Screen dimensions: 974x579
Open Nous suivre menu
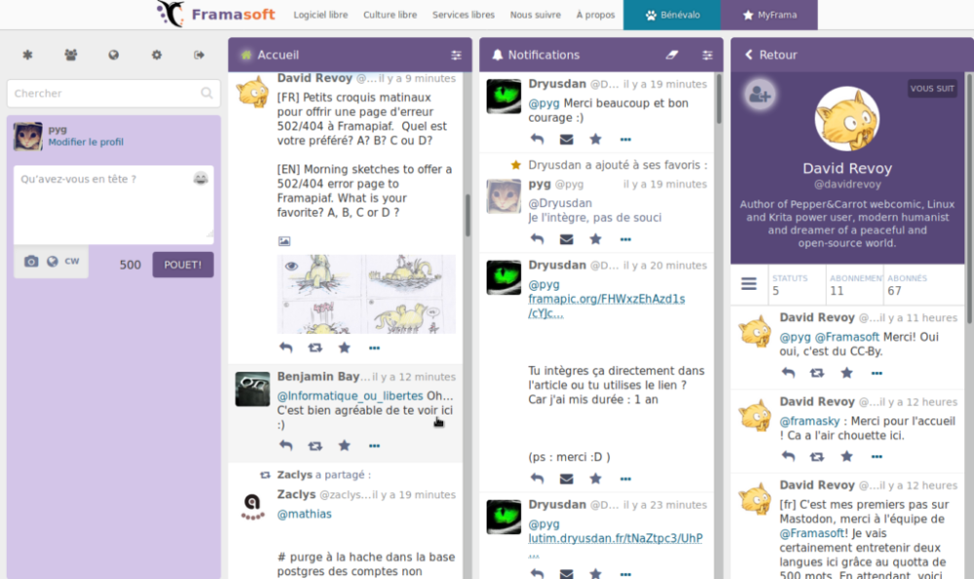click(x=536, y=15)
